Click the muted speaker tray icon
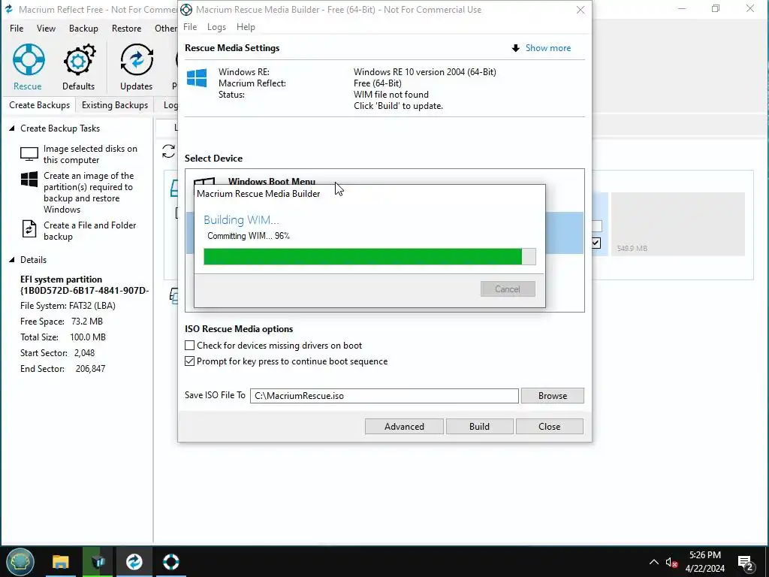 pyautogui.click(x=671, y=562)
